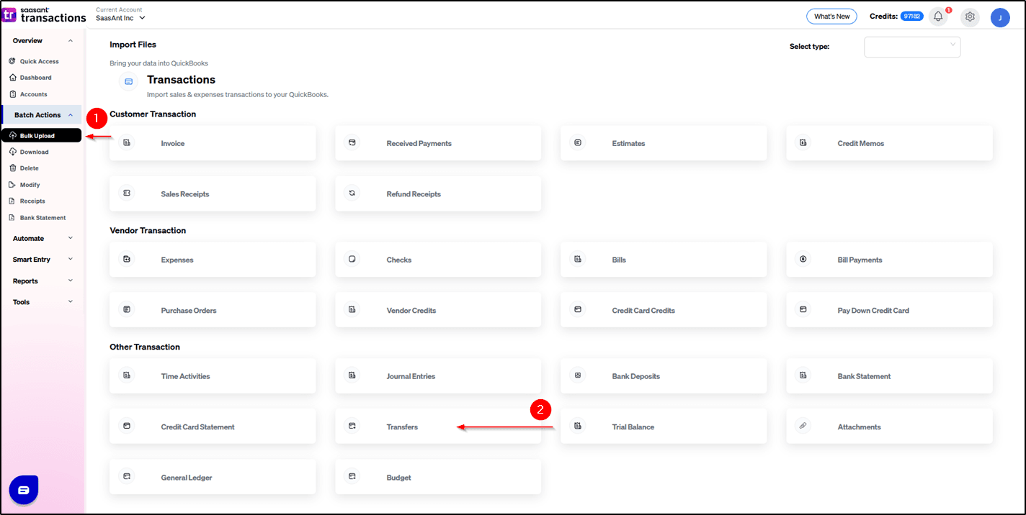Screen dimensions: 1026x515
Task: Open Accounts from the sidebar menu
Action: point(32,94)
